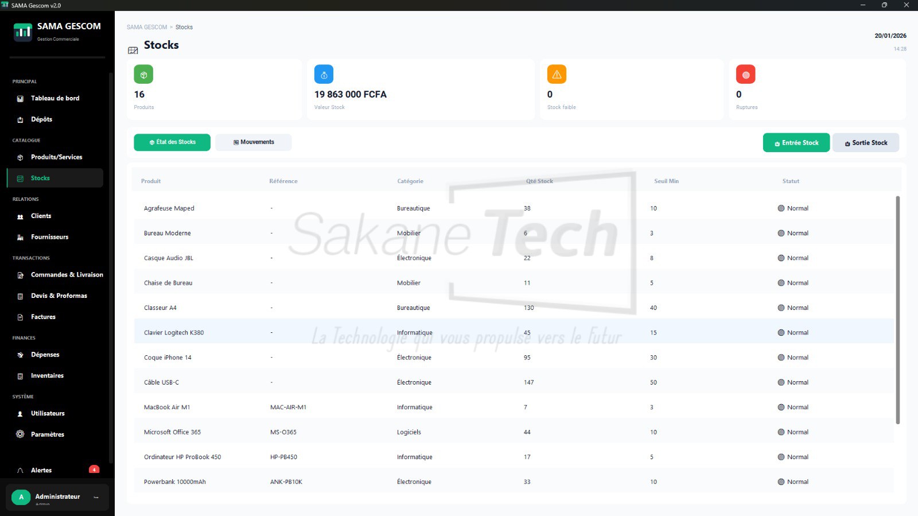Click Normal status of Câble USB-C
918x516 pixels.
(793, 382)
